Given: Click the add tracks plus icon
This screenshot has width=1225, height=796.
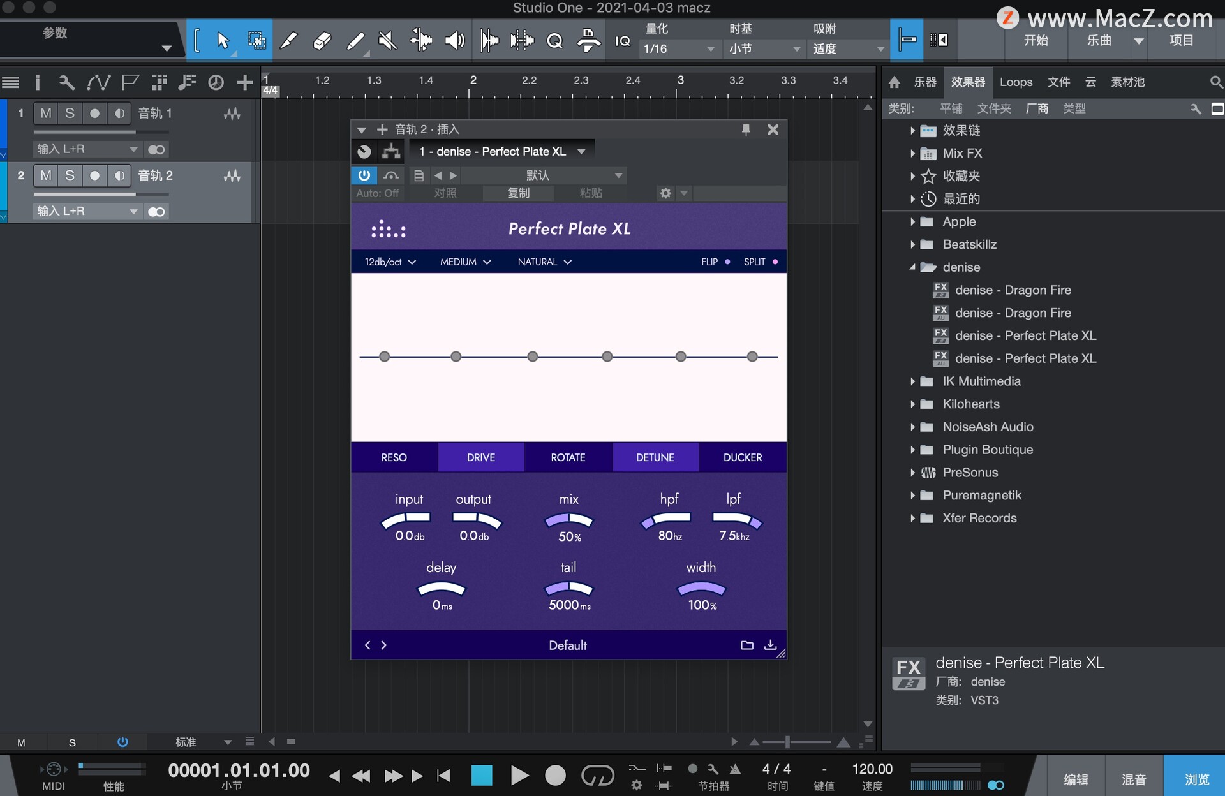Looking at the screenshot, I should point(244,82).
